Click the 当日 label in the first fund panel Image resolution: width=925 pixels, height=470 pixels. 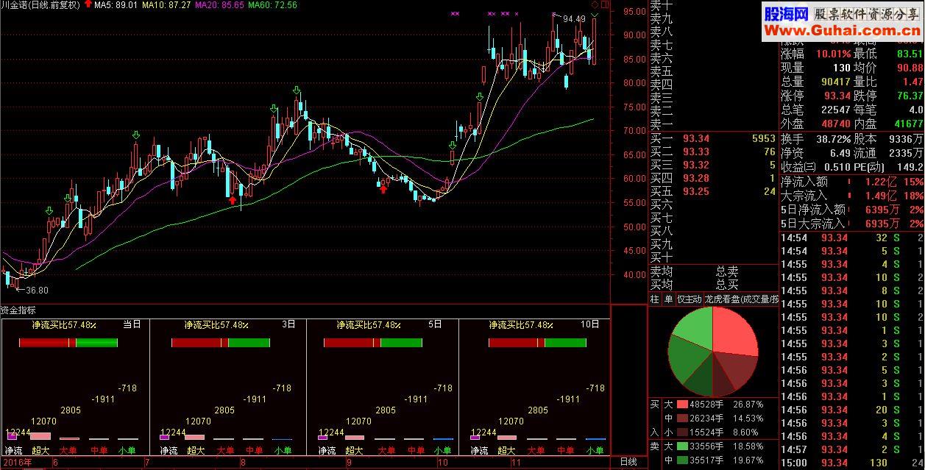(x=132, y=324)
